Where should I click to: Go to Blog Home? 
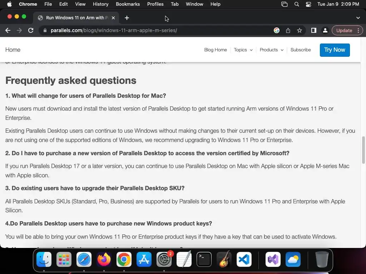(216, 50)
